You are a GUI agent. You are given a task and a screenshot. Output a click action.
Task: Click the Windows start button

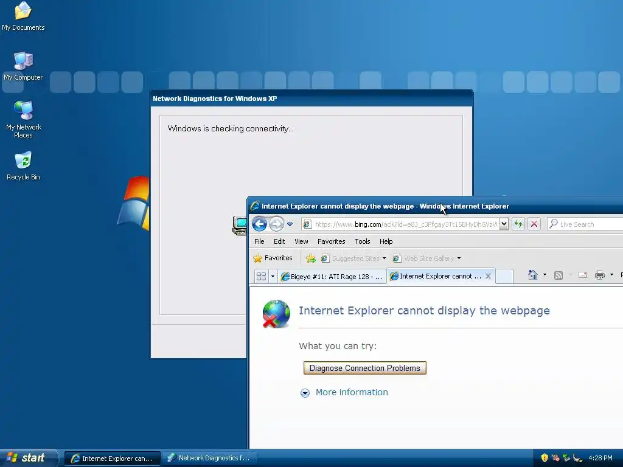pos(29,458)
